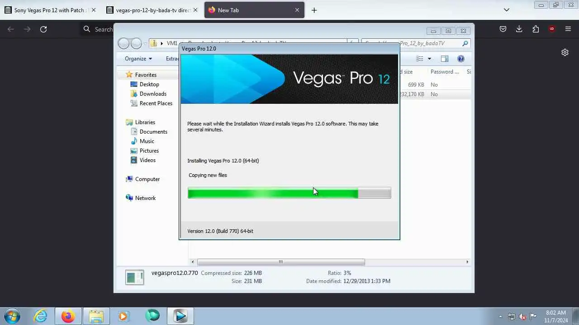Screen dimensions: 579x325
Task: Click the green round taskbar app icon
Action: pyautogui.click(x=152, y=316)
